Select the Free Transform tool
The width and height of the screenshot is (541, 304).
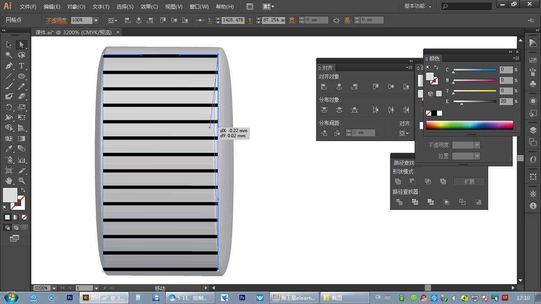click(22, 118)
